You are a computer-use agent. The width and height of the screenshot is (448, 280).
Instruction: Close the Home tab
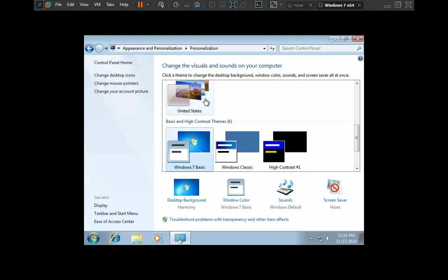(x=310, y=5)
